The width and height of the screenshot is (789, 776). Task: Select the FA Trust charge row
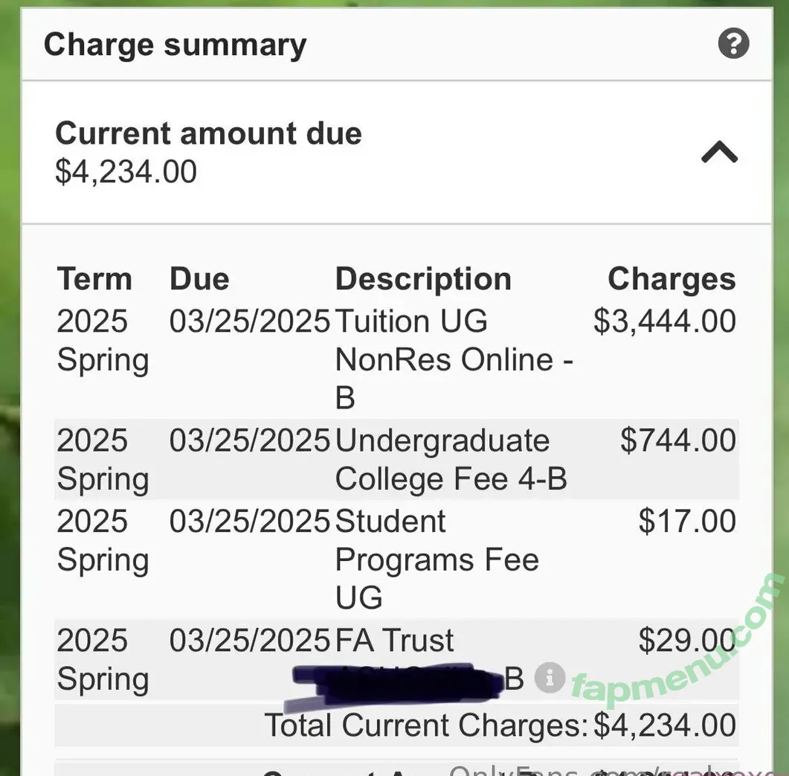[x=396, y=659]
